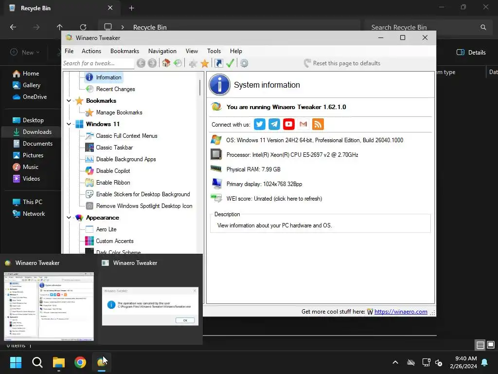498x374 pixels.
Task: Open the New dropdown in Explorer
Action: [x=25, y=52]
